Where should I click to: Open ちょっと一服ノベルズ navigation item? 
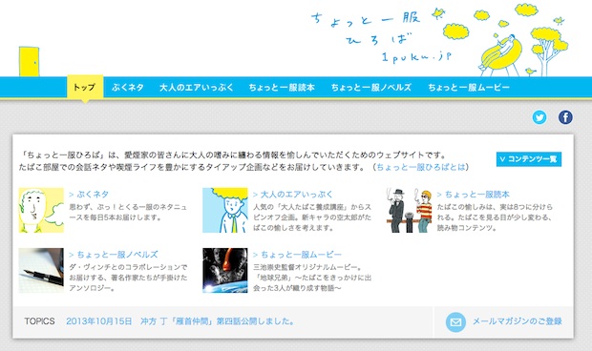tap(371, 88)
